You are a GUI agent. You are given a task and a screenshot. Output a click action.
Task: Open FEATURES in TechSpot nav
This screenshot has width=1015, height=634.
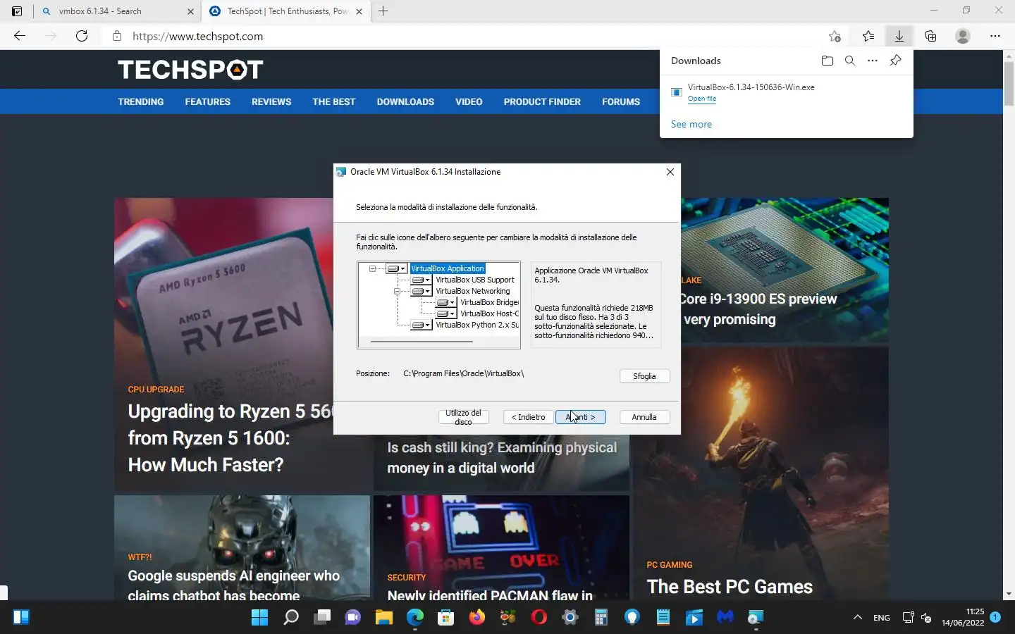click(208, 101)
